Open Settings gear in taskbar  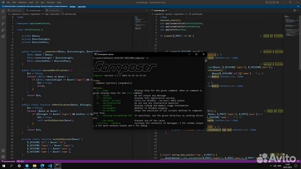point(19,166)
